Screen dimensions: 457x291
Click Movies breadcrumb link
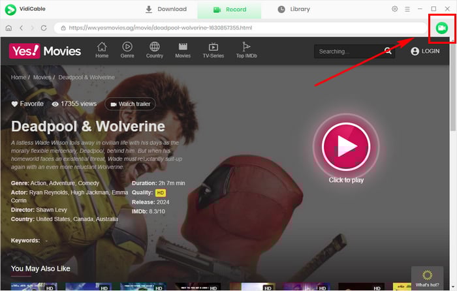click(x=42, y=78)
